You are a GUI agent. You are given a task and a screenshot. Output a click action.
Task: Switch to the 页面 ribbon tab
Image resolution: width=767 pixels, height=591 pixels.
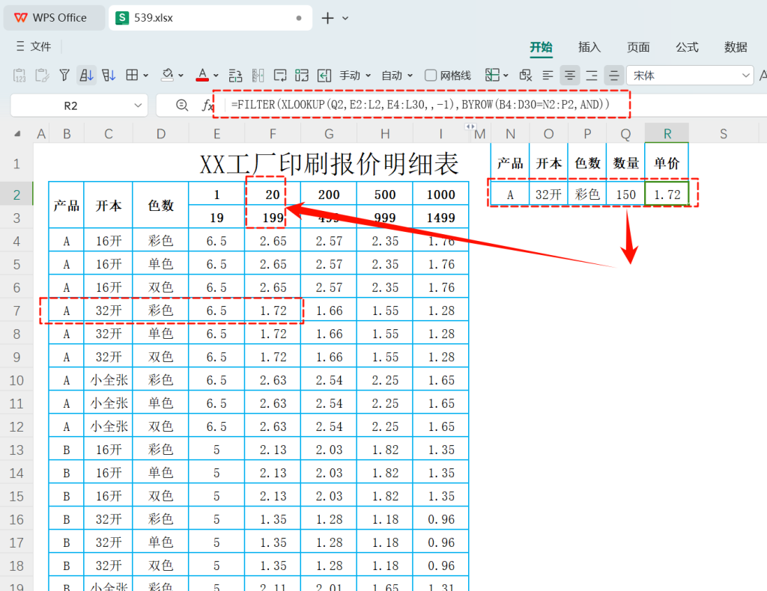click(x=638, y=47)
